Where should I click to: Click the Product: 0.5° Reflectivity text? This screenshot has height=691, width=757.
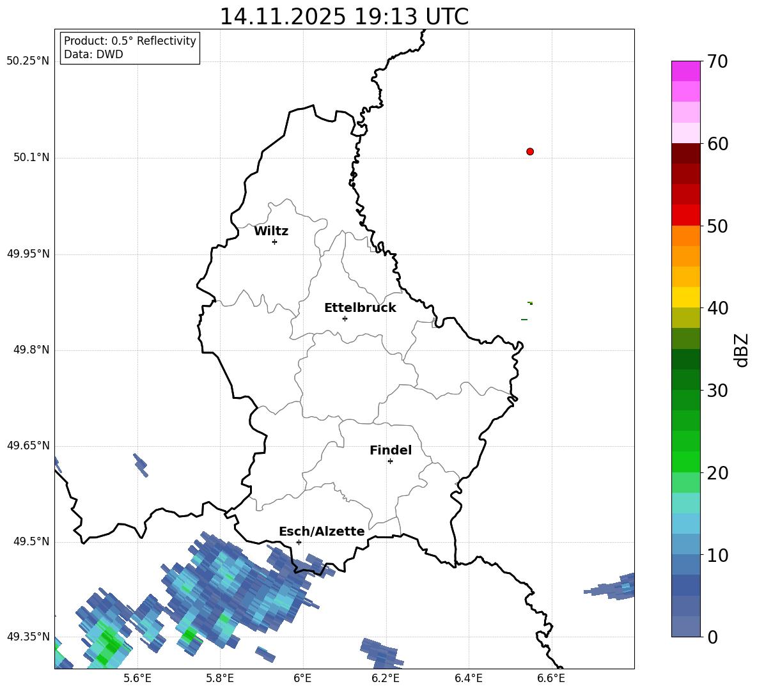pos(130,41)
